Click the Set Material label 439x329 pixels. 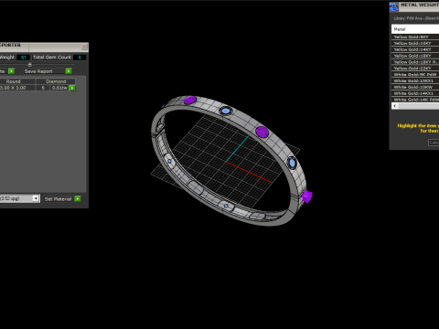(58, 199)
